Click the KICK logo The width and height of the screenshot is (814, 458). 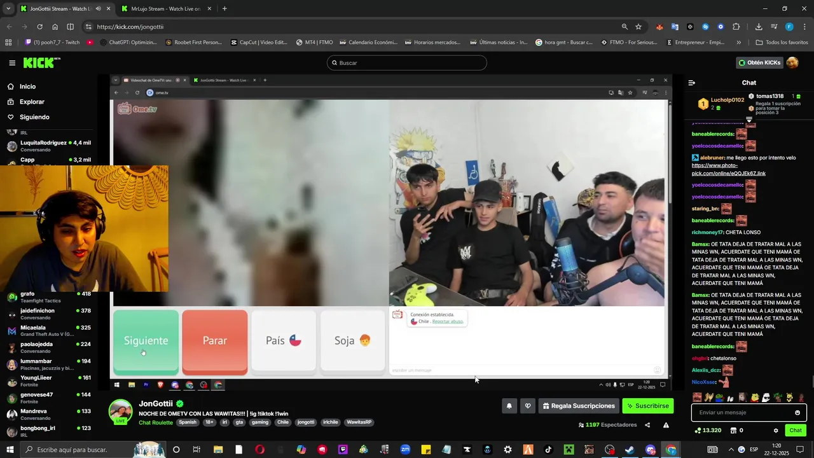tap(42, 63)
